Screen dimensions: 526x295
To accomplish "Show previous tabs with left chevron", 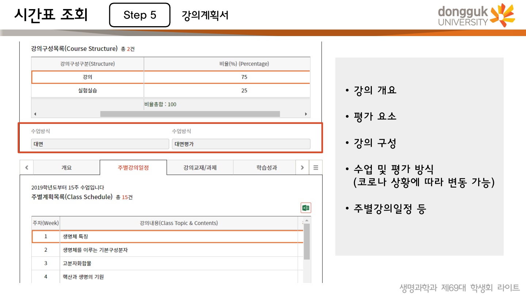I will pyautogui.click(x=27, y=168).
